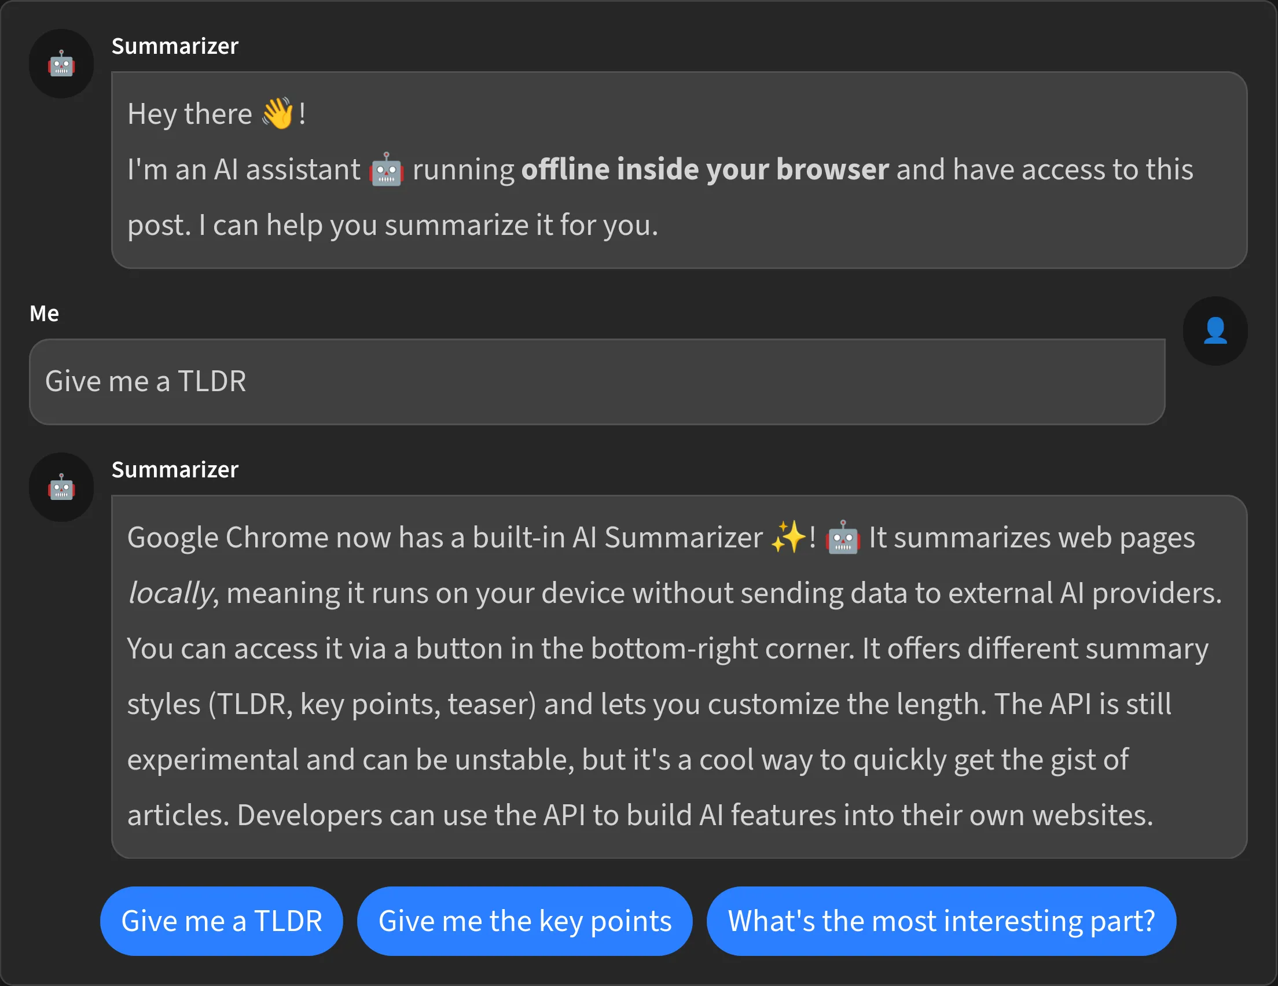Click the top Summarizer name label
The width and height of the screenshot is (1278, 986).
point(174,46)
